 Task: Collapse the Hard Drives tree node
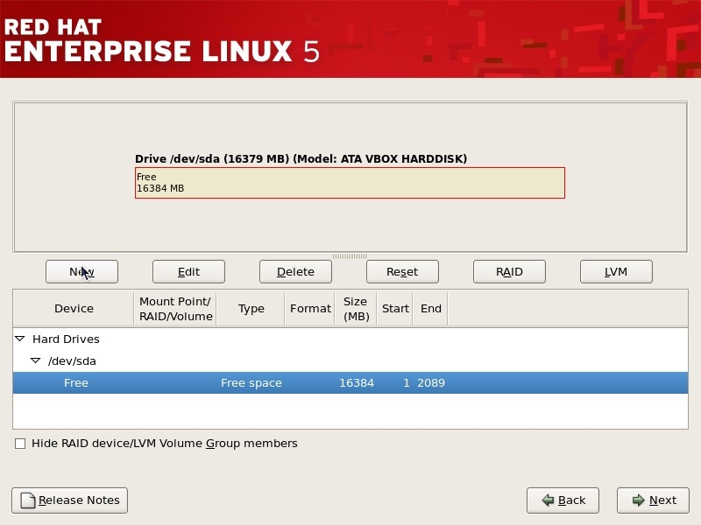pos(20,339)
